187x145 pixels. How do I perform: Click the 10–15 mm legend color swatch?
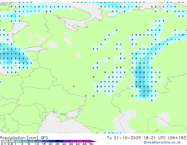[39, 141]
